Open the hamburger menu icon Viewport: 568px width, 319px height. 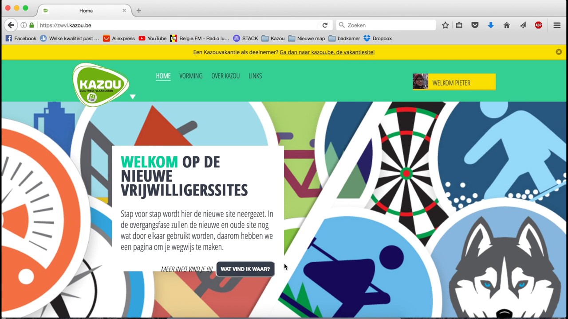557,25
